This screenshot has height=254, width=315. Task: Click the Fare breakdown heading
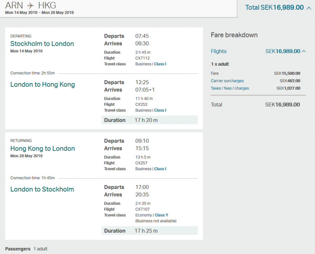(x=234, y=35)
